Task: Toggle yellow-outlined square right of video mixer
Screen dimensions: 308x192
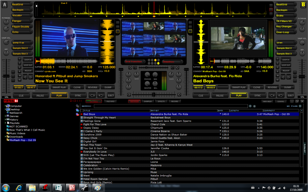Action: pos(190,31)
